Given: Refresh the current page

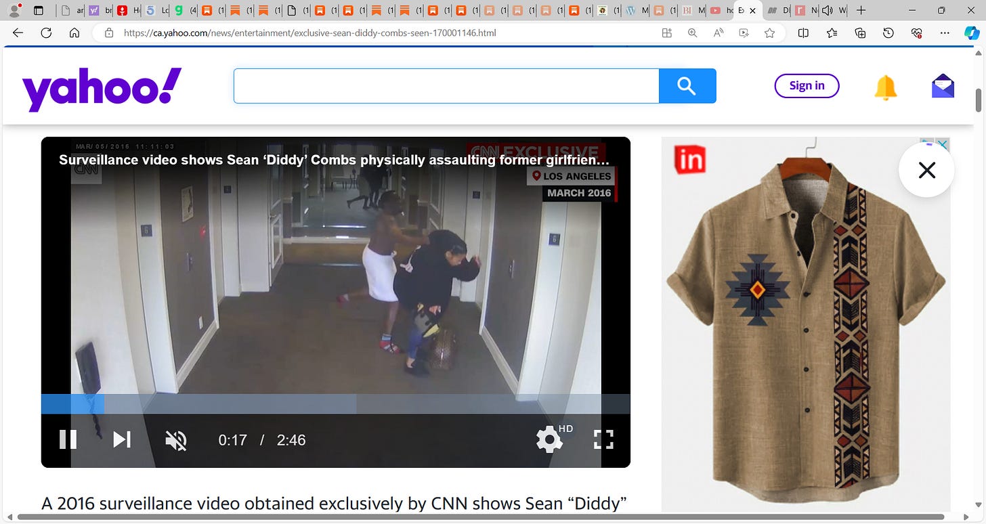Looking at the screenshot, I should coord(46,32).
